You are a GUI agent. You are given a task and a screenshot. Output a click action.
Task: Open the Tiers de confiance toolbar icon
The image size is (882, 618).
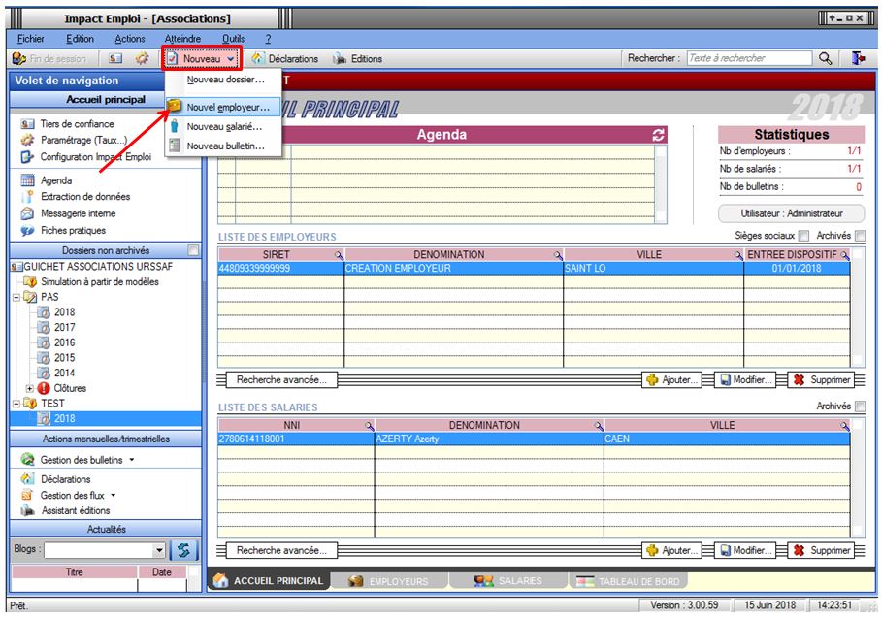tap(115, 58)
